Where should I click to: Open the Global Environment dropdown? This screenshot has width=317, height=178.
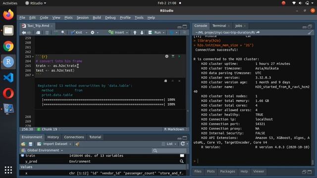[42, 150]
